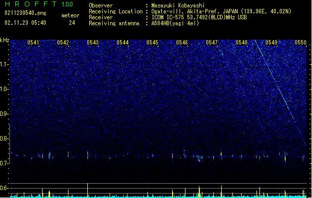Click the Receiving antenna label

[x=114, y=23]
